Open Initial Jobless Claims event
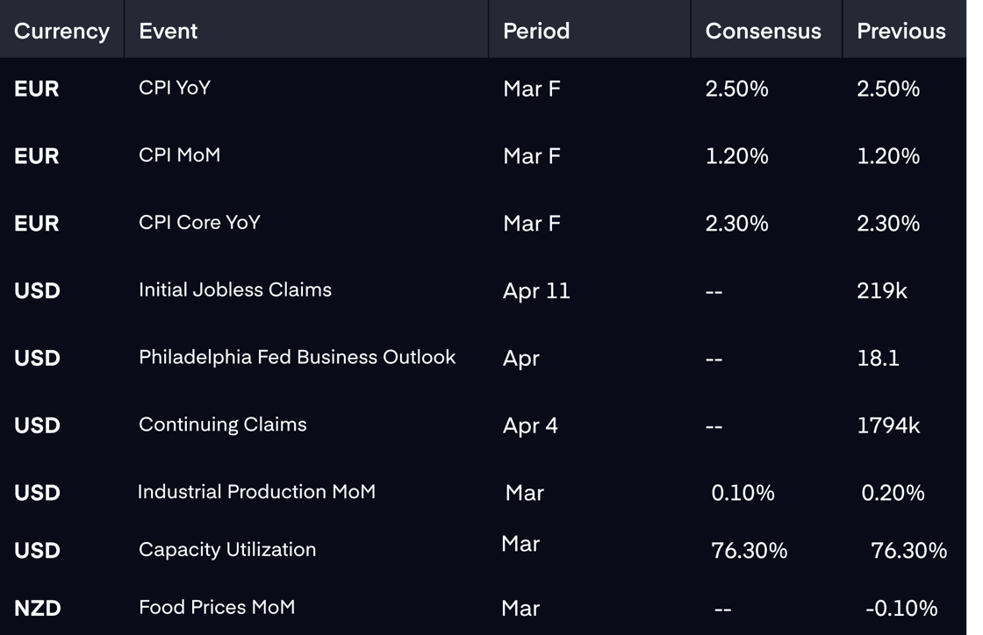This screenshot has height=635, width=983. click(235, 289)
